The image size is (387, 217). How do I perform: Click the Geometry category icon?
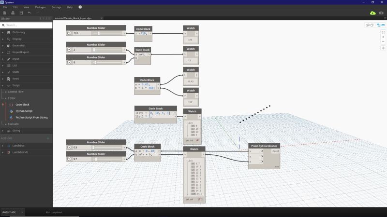pyautogui.click(x=9, y=45)
